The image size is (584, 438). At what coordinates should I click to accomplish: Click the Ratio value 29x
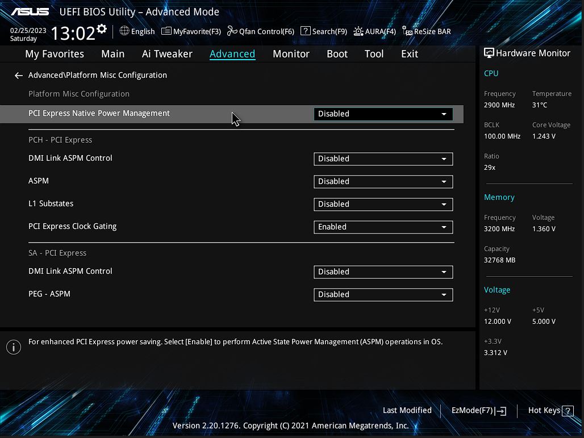coord(489,168)
